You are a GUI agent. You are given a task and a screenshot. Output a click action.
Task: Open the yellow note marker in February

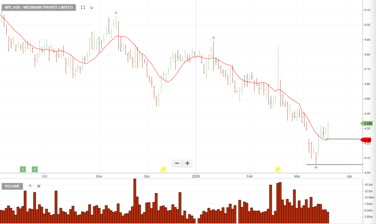tap(278, 169)
